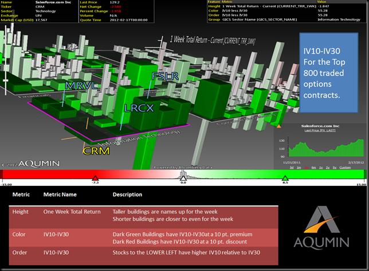Select the 1m chart range link
This screenshot has height=271, width=369.
(x=299, y=168)
